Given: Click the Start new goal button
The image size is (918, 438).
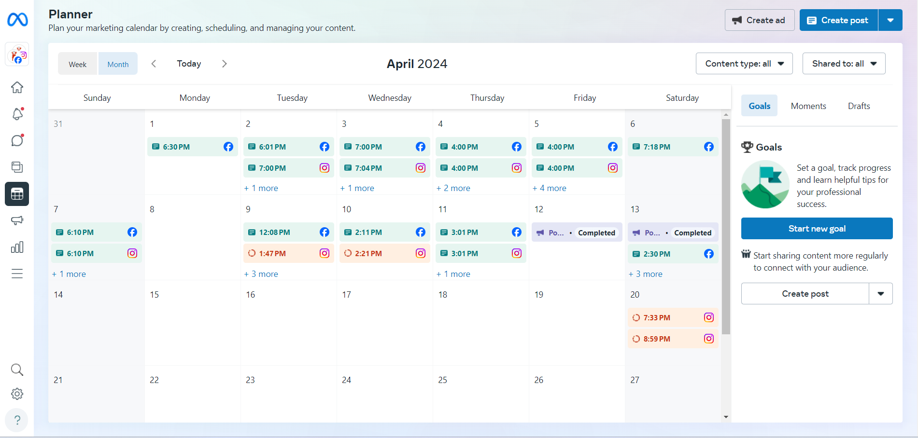Looking at the screenshot, I should pos(817,229).
